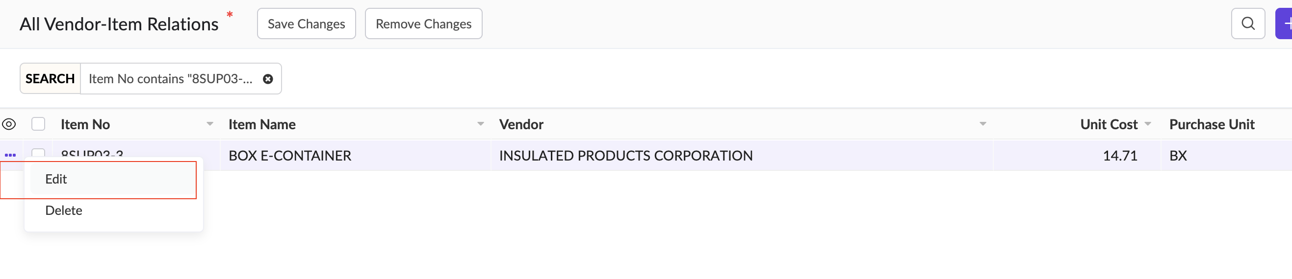This screenshot has height=279, width=1292.
Task: Click the 14.71 unit cost cell
Action: coord(1119,156)
